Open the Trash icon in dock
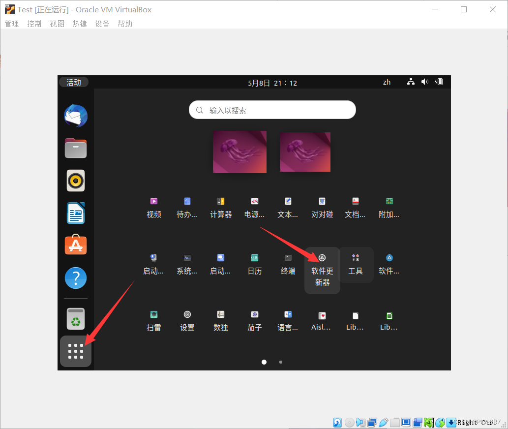This screenshot has height=429, width=508. click(76, 318)
